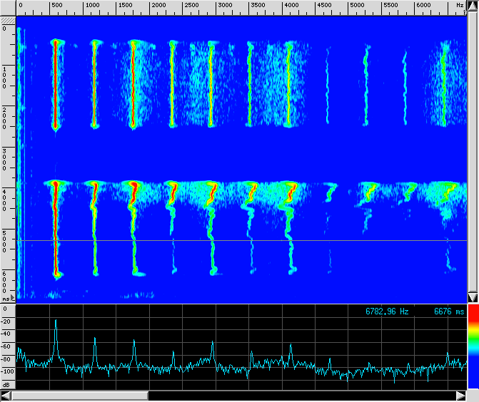Viewport: 479px width, 402px height.
Task: Click the dB unit label on the spectrum axis
Action: click(x=6, y=386)
